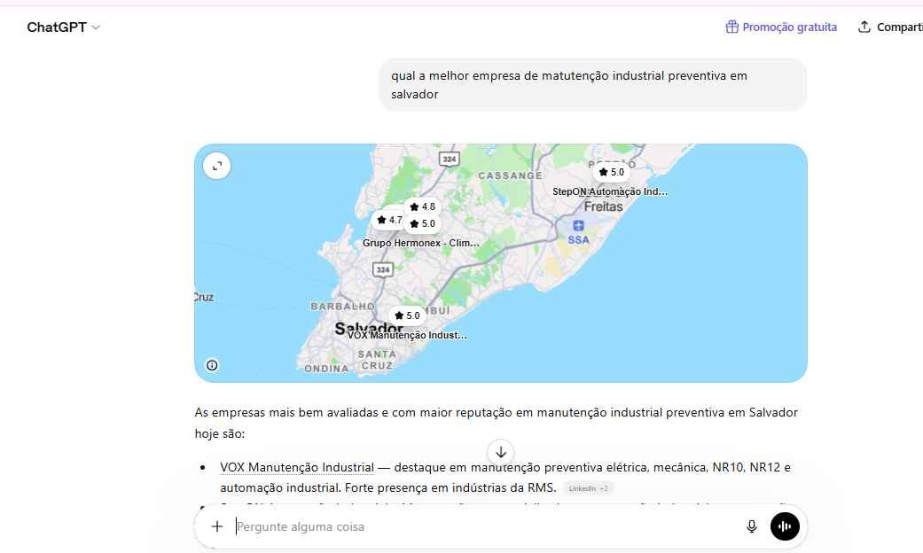The image size is (923, 553).
Task: Click the microphone dictation icon
Action: click(x=752, y=526)
